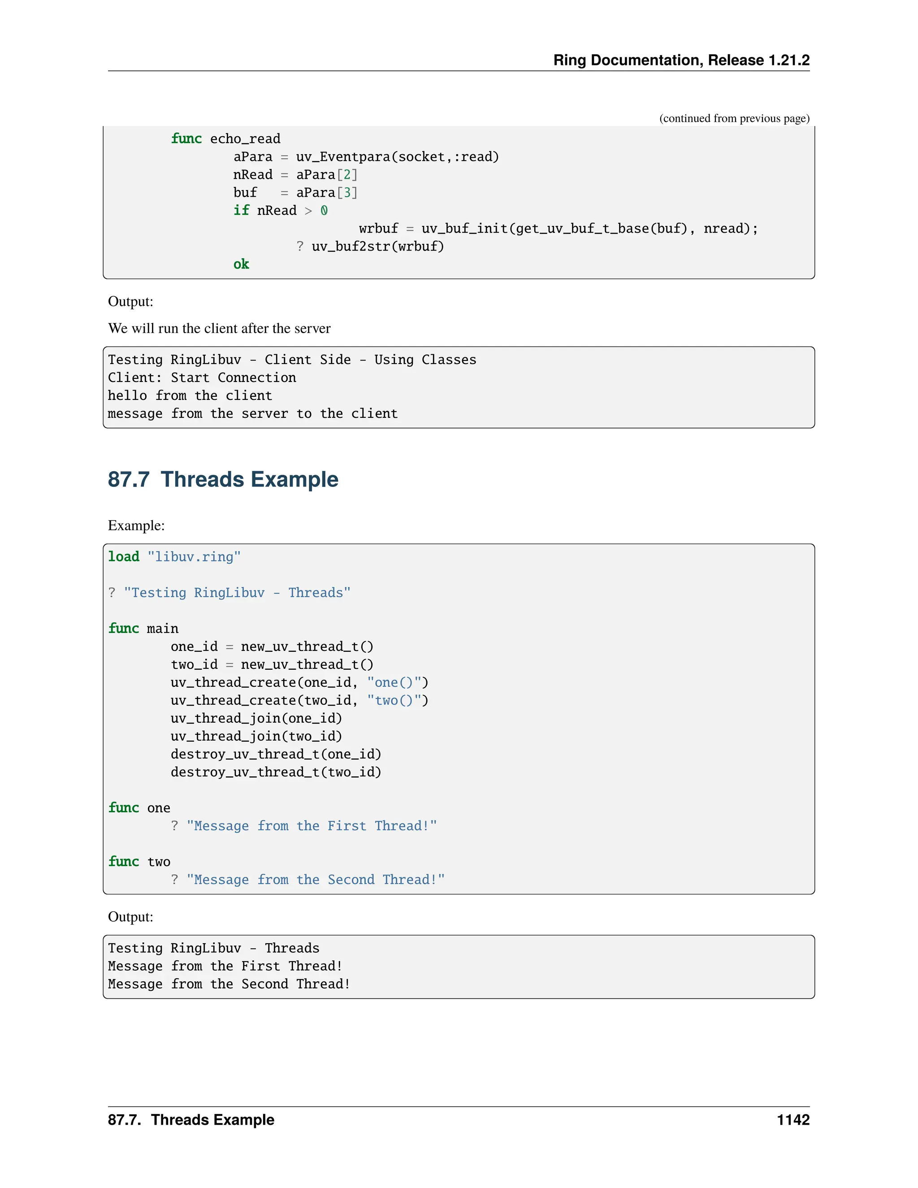Click page number 1142 in the footer
This screenshot has height=1188, width=918.
(792, 1119)
